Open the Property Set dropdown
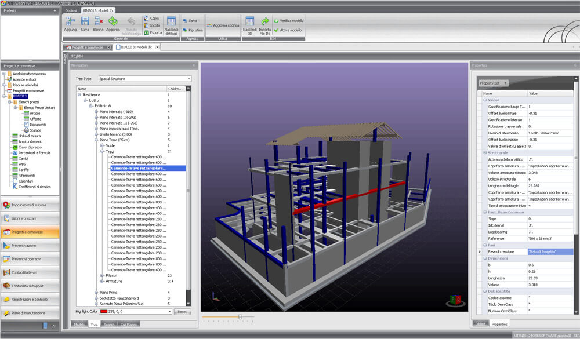The width and height of the screenshot is (580, 339). (494, 83)
